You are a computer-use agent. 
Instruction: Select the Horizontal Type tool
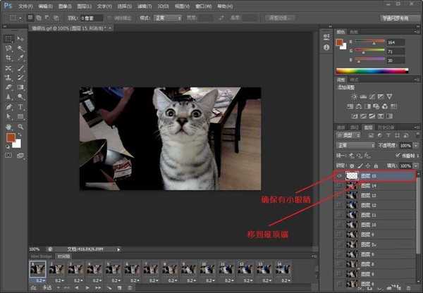(x=20, y=107)
